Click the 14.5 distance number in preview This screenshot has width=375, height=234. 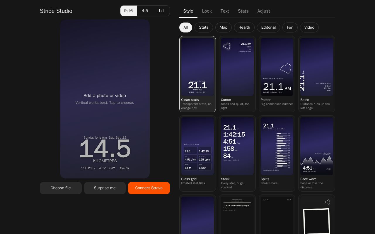pyautogui.click(x=105, y=149)
